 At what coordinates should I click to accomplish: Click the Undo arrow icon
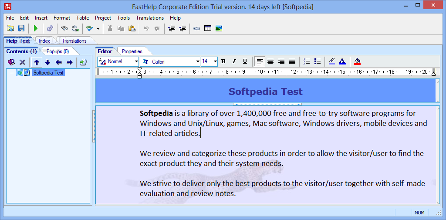click(146, 28)
